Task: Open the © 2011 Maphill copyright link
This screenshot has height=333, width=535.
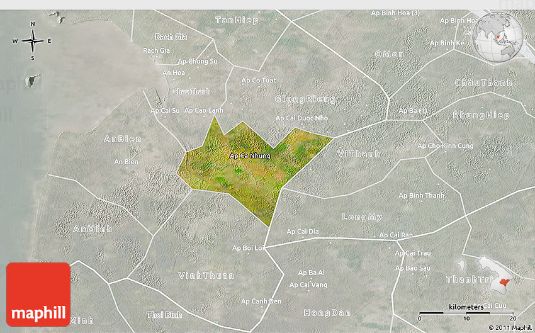Action: point(510,327)
